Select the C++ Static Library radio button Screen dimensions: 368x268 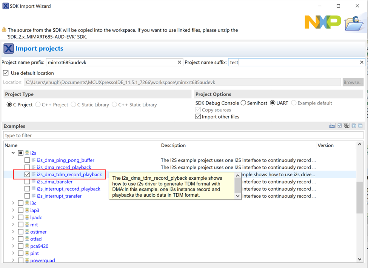(114, 105)
